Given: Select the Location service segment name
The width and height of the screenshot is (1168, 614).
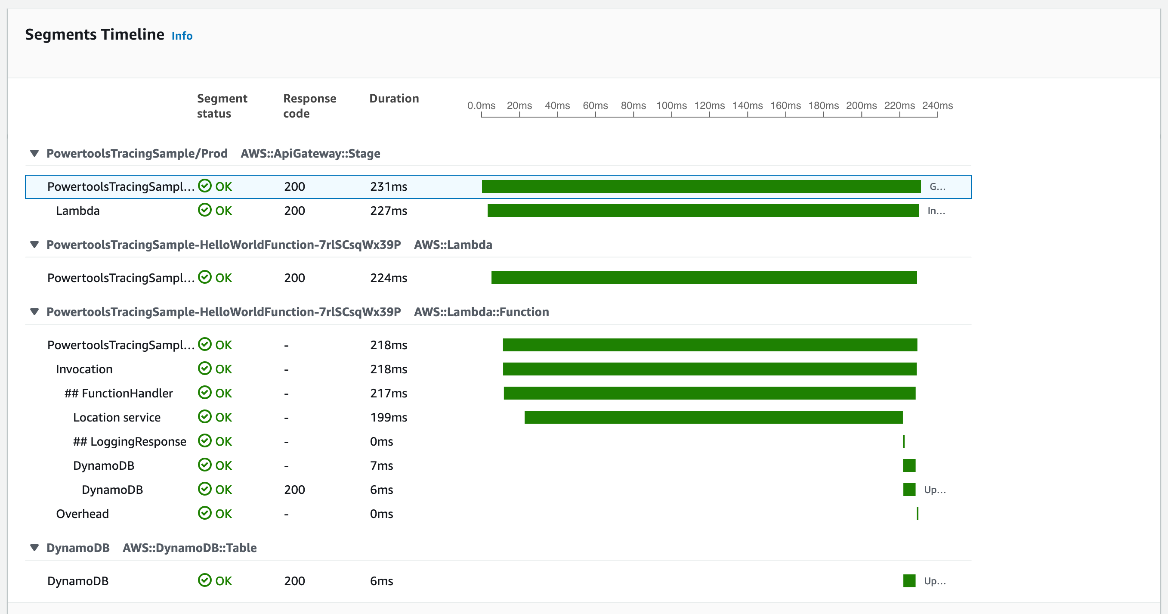Looking at the screenshot, I should (117, 417).
